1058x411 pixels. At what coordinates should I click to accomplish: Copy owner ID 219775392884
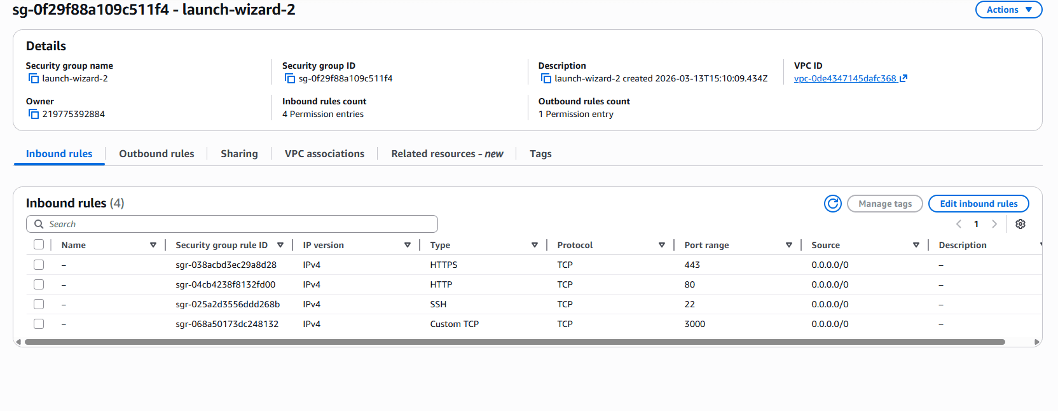coord(34,115)
